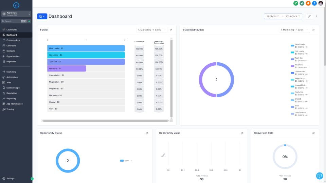
Task: Open the three-dot dashboard options menu
Action: click(x=316, y=16)
